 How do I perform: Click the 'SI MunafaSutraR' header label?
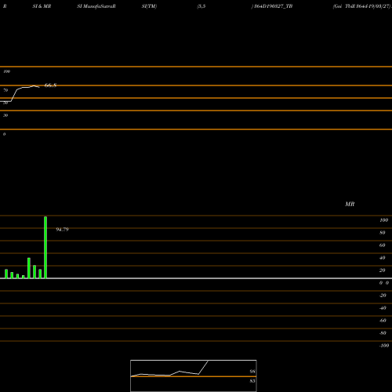96,6
